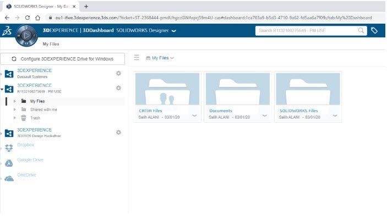Open the Trash folder
Viewport: 387px width, 220px height.
click(35, 118)
